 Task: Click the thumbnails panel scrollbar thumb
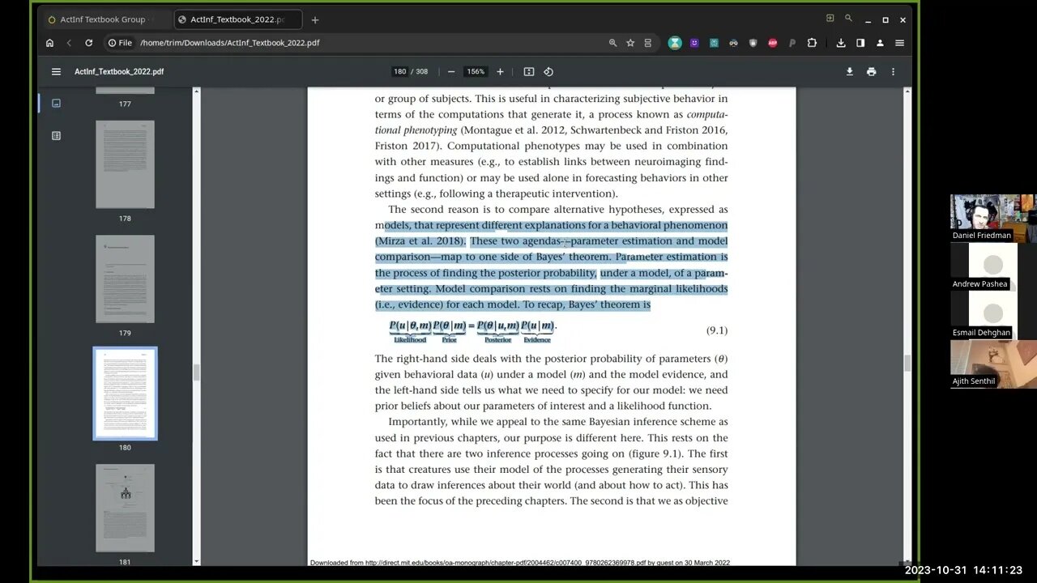pyautogui.click(x=196, y=372)
